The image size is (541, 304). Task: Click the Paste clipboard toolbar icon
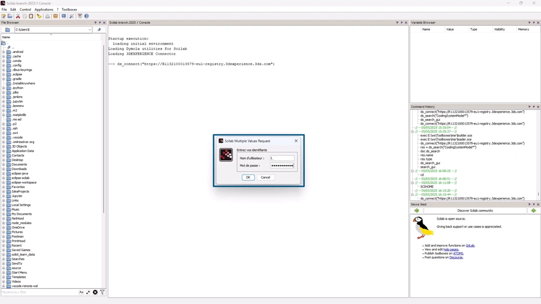31,16
